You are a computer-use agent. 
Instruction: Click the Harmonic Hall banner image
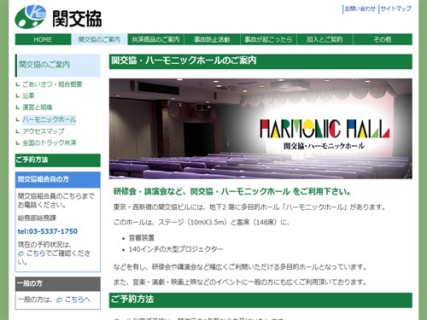click(x=260, y=129)
